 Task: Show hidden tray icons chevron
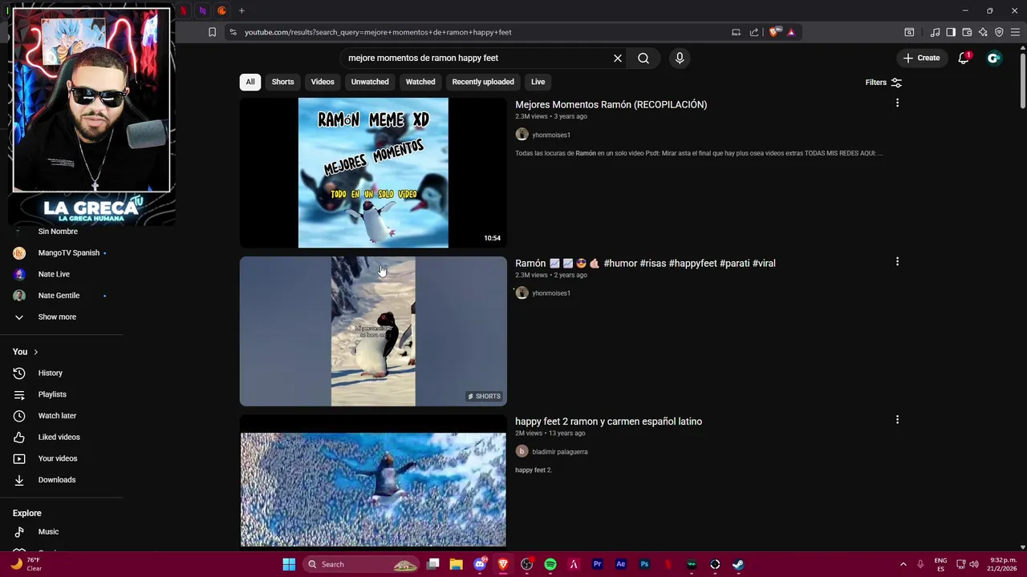point(903,564)
